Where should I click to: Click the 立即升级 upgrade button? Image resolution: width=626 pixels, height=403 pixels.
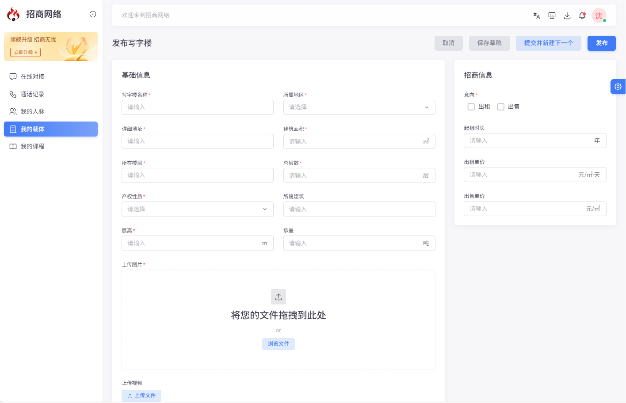pyautogui.click(x=26, y=52)
